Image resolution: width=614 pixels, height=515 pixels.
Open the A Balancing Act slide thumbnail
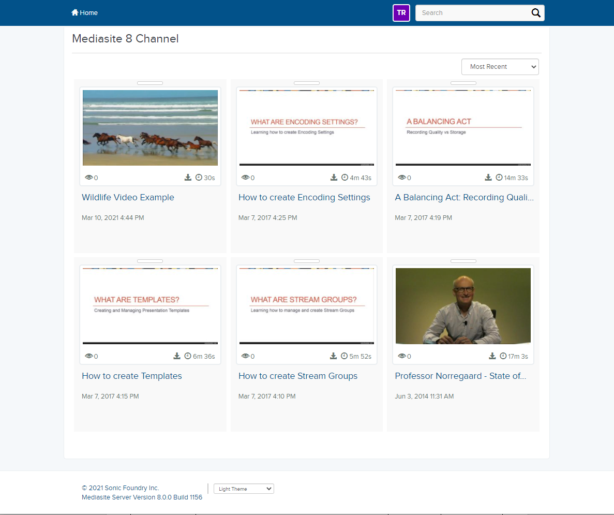click(x=463, y=128)
